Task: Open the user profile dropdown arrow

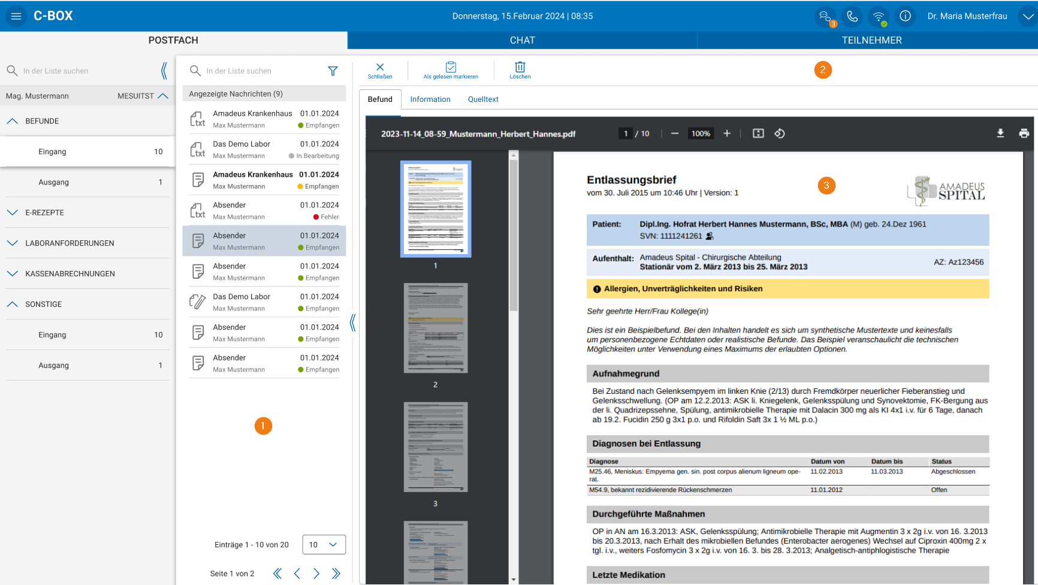Action: (1027, 16)
